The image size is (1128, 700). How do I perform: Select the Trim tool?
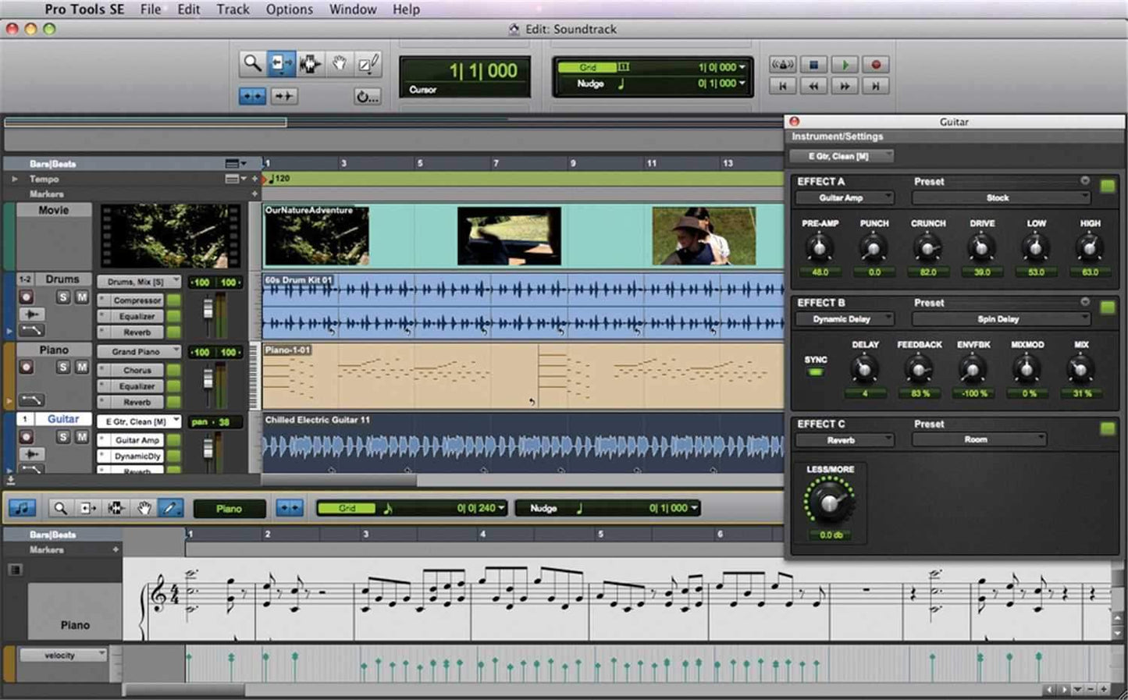pos(282,64)
